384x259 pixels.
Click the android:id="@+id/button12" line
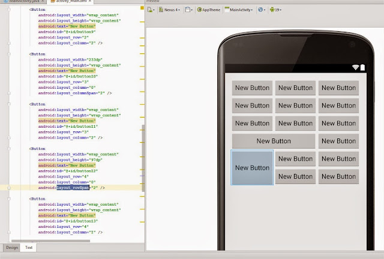tap(68, 171)
